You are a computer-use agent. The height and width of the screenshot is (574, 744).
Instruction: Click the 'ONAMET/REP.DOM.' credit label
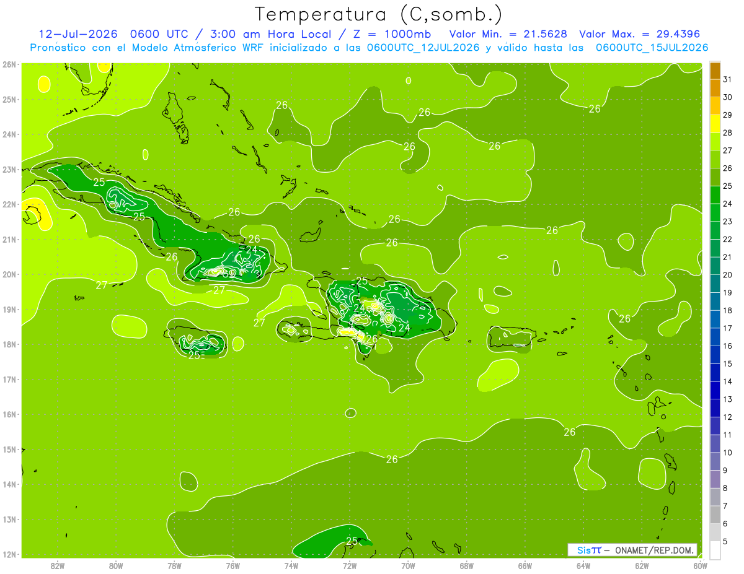[x=655, y=550]
